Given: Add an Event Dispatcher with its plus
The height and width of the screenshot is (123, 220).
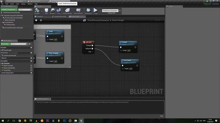Looking at the screenshot, I should click(x=31, y=73).
